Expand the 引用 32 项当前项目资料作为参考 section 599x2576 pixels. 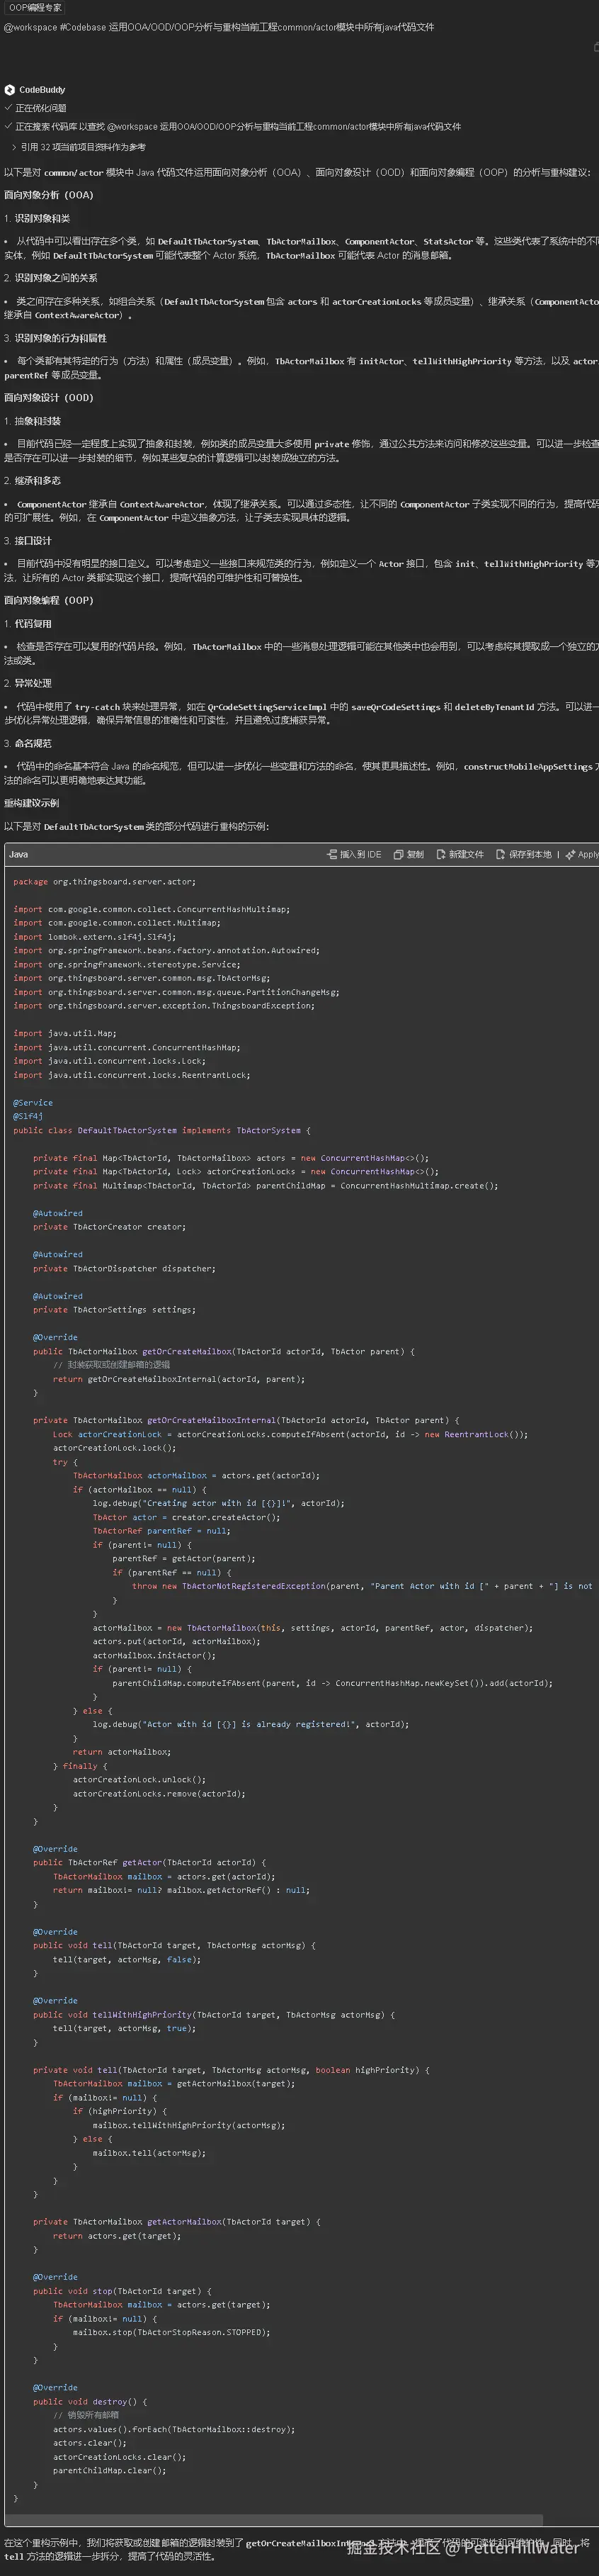tap(77, 147)
